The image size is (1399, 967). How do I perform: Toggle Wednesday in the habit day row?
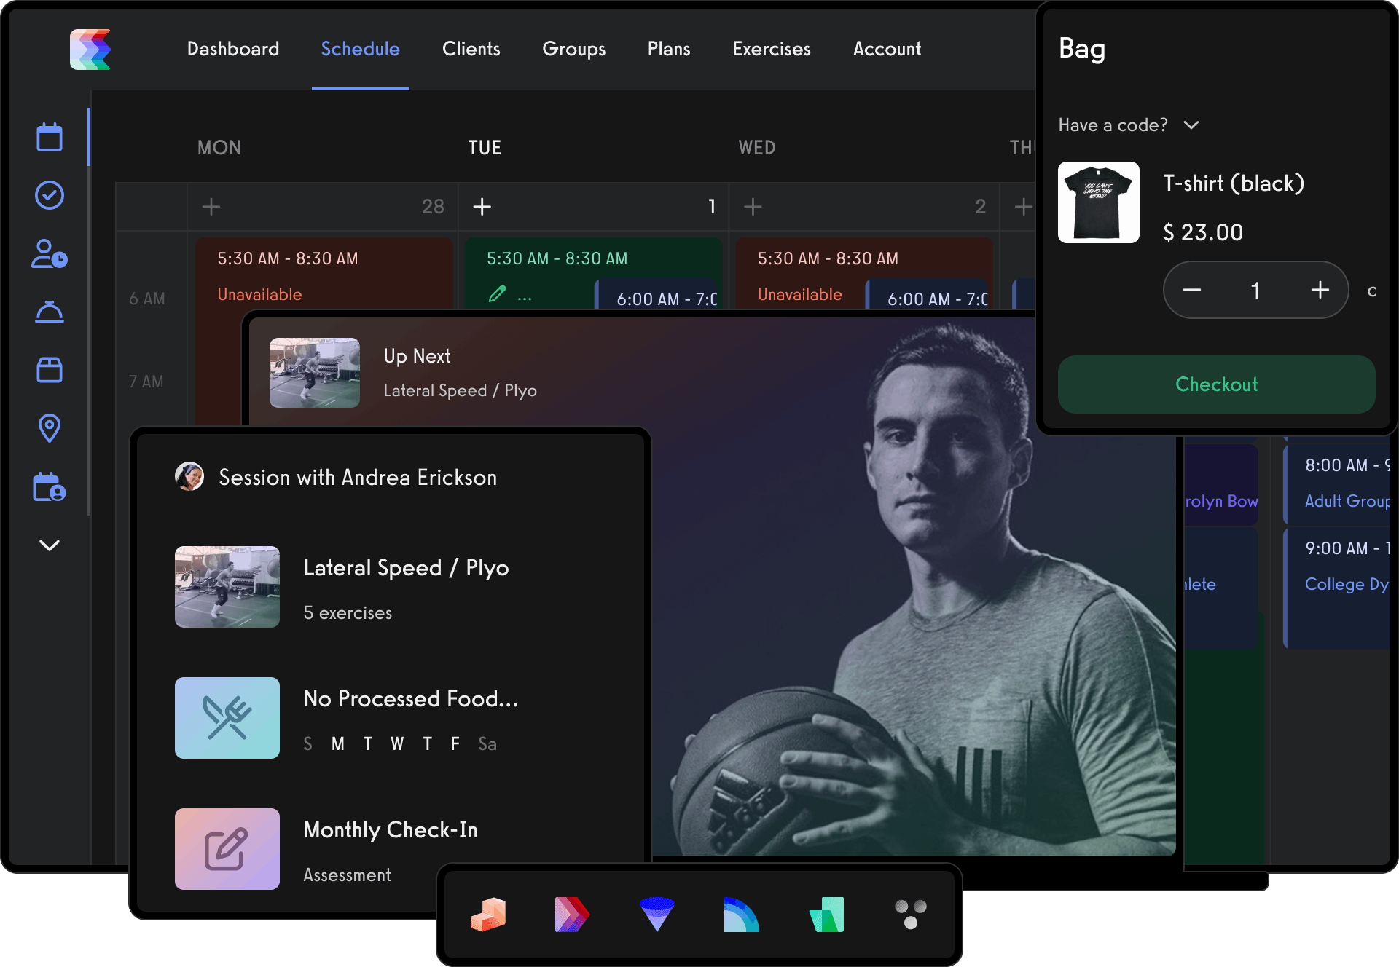[397, 743]
